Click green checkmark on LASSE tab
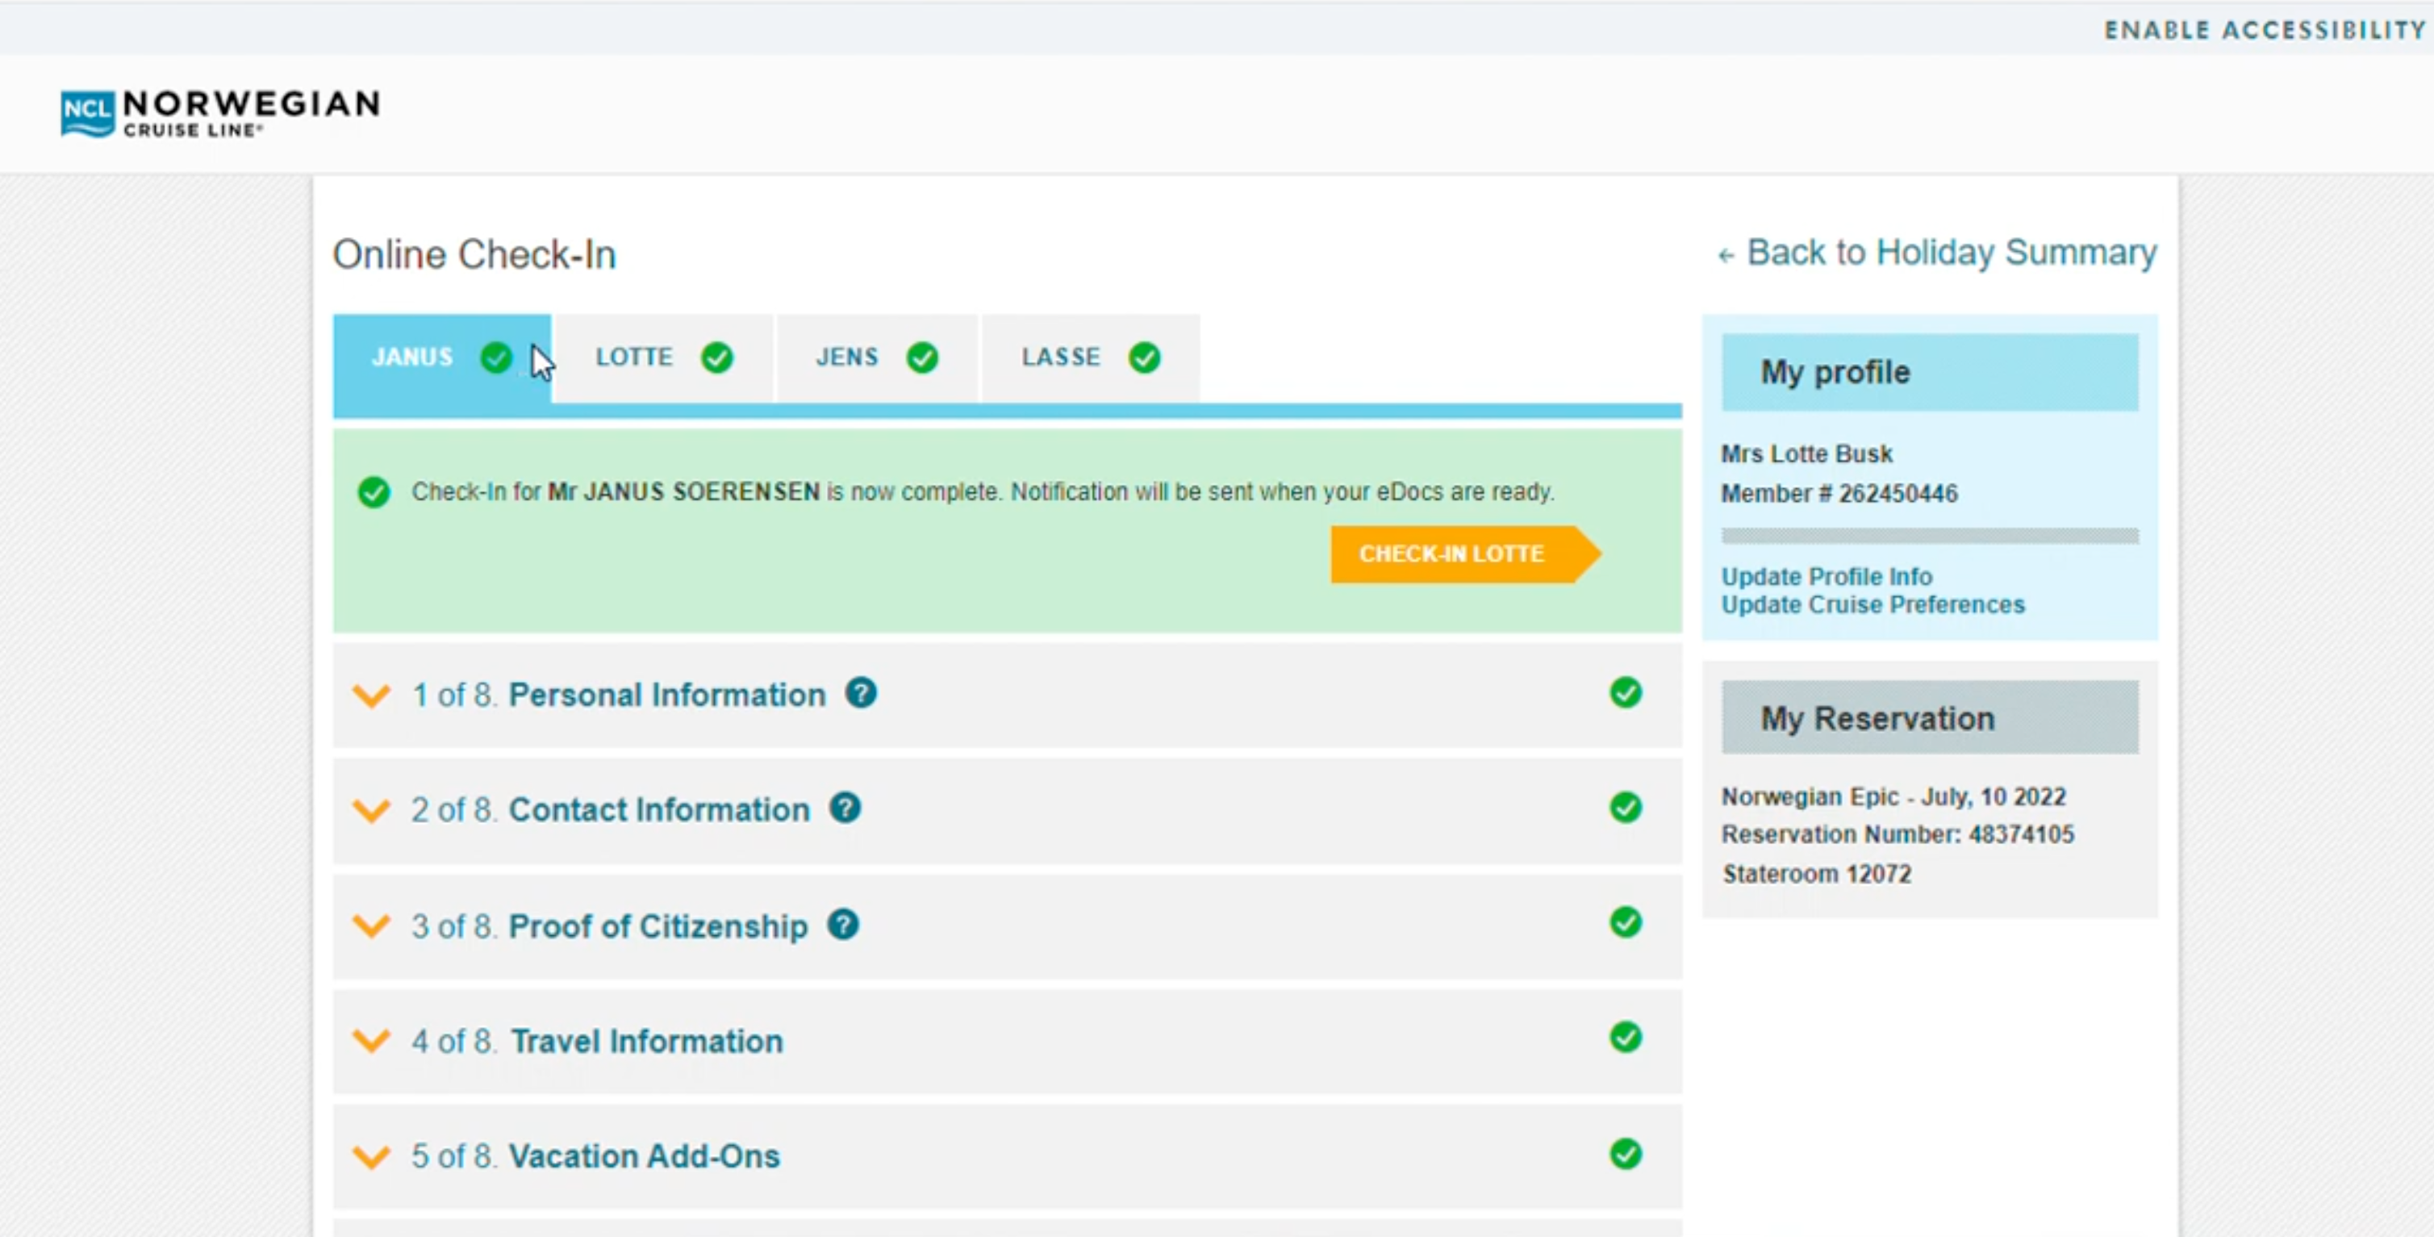Image resolution: width=2434 pixels, height=1237 pixels. pos(1144,357)
